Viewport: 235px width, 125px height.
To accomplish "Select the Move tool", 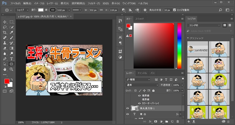I will (5, 22).
